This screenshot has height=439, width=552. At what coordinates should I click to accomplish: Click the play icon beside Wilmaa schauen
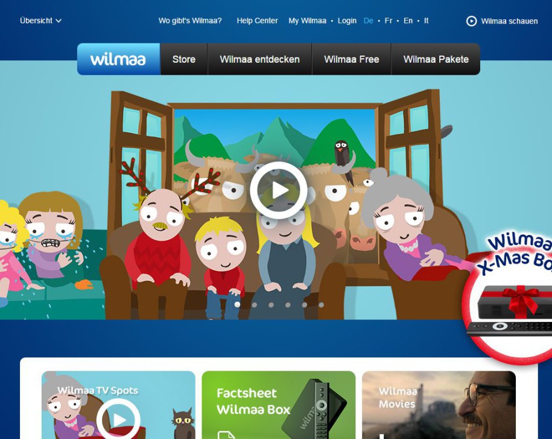click(471, 21)
